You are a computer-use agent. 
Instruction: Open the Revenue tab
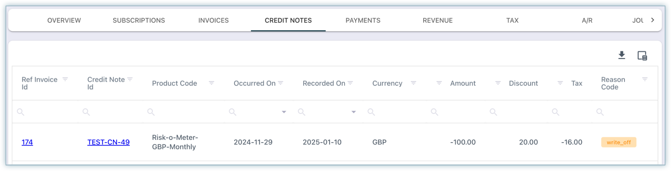coord(437,20)
